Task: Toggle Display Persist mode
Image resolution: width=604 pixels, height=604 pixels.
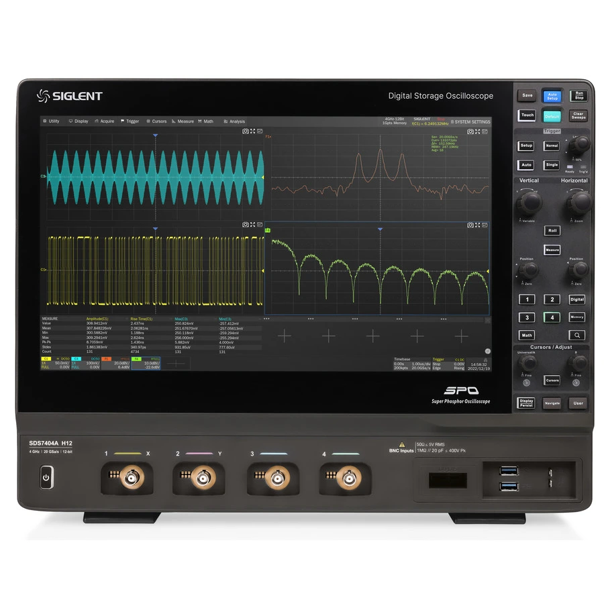Action: point(526,403)
